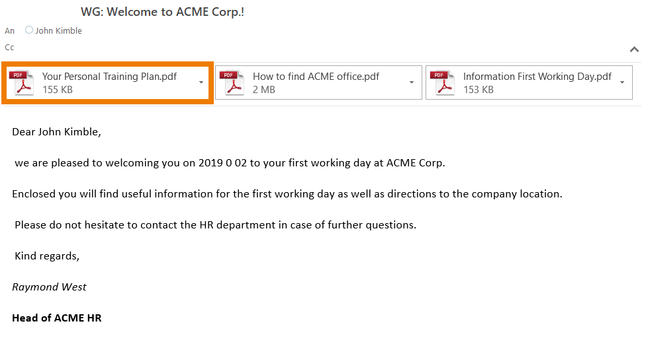Click the PDF icon of How to find ACME office

(235, 83)
